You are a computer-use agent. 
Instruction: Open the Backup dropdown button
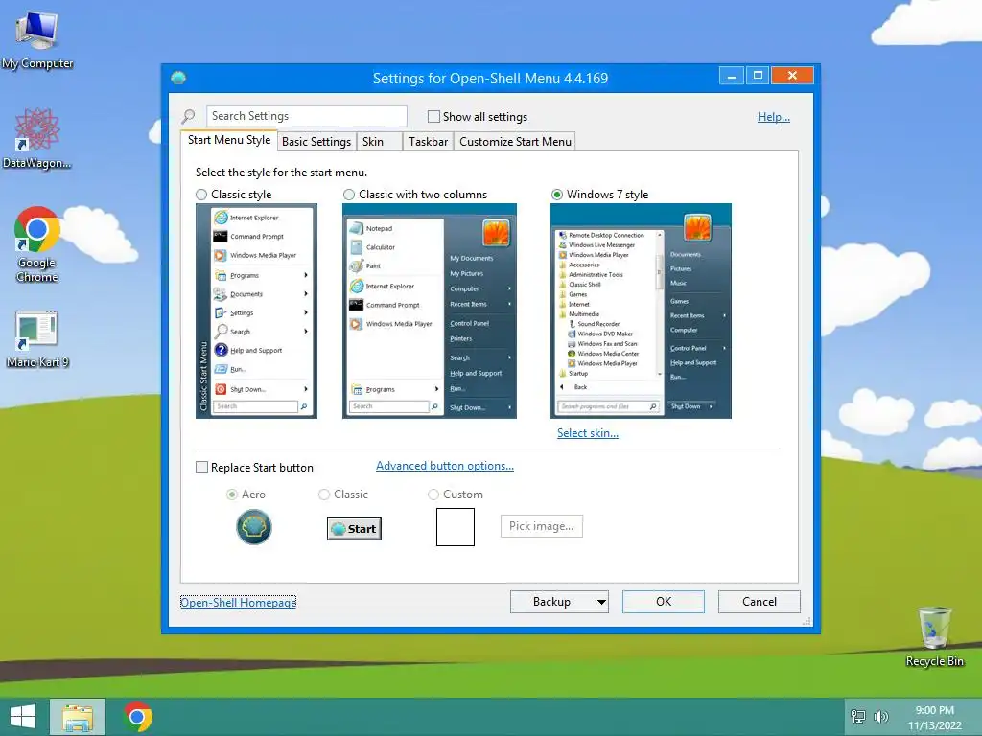point(559,602)
